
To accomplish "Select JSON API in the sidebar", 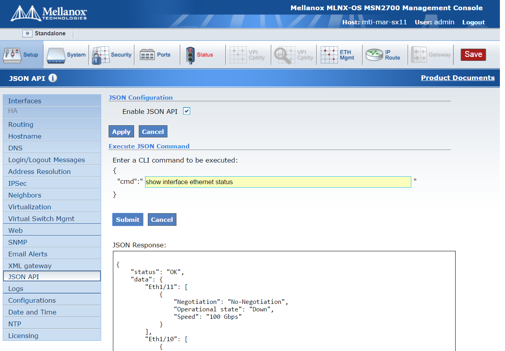I will (52, 276).
